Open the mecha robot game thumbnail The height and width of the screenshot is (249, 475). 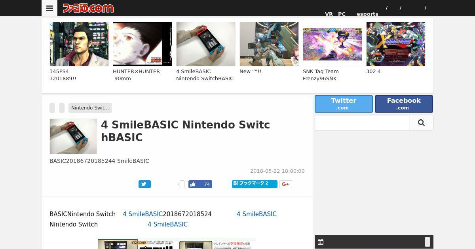pos(269,44)
